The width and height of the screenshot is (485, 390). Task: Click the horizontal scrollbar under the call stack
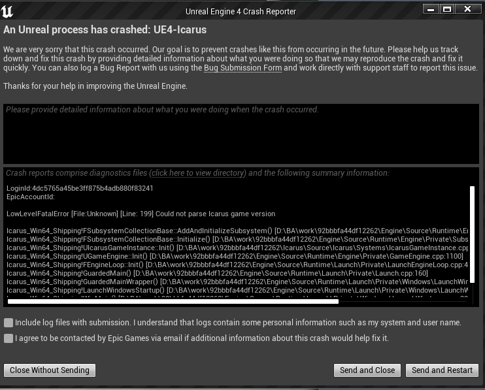(x=173, y=301)
